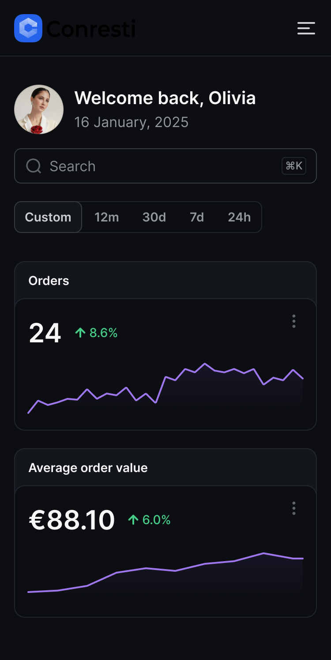The image size is (331, 660).
Task: Open the Orders card options menu
Action: click(x=293, y=321)
